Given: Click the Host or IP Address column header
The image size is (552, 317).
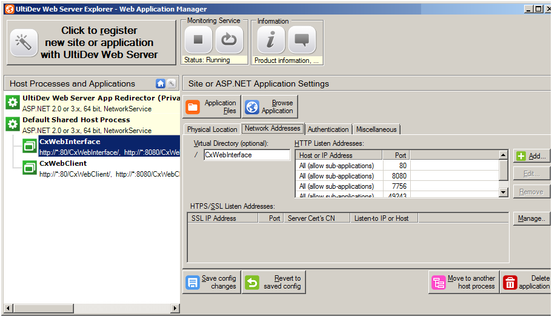Looking at the screenshot, I should point(339,155).
